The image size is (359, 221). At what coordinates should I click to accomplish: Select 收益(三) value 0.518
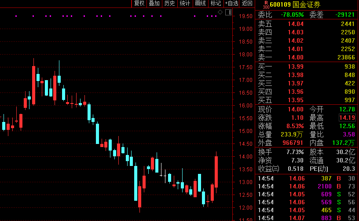(295, 169)
